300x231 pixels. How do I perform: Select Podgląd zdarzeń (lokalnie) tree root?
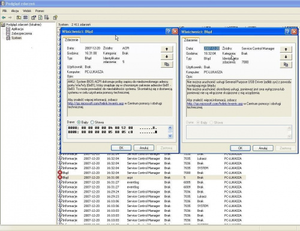(23, 25)
